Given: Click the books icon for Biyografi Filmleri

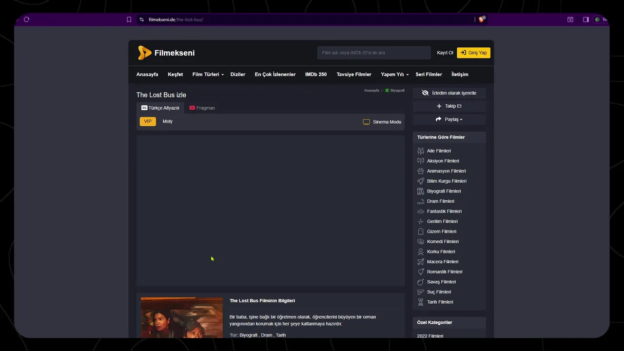Looking at the screenshot, I should [421, 191].
